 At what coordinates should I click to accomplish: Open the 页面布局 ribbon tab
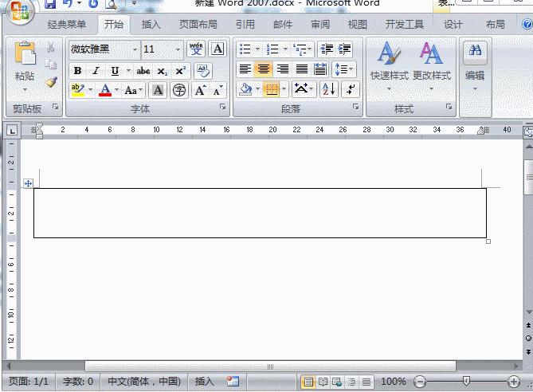point(198,25)
